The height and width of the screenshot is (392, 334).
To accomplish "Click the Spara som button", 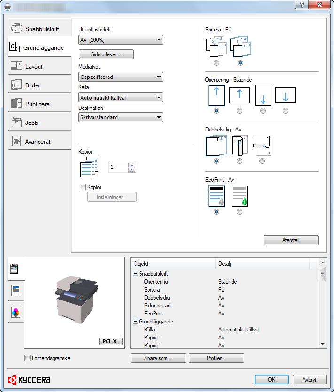I will [158, 358].
